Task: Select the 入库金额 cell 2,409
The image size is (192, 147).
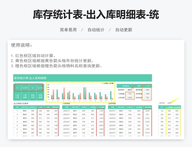Action: coord(101,114)
